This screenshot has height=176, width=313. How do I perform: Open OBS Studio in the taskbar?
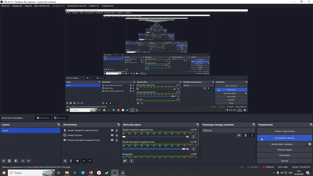[115, 173]
